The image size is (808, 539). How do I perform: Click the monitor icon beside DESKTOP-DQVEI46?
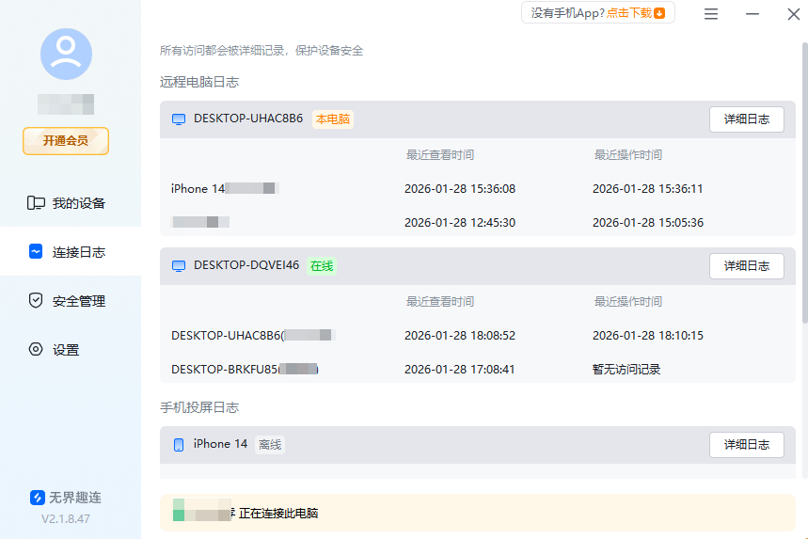click(x=179, y=266)
